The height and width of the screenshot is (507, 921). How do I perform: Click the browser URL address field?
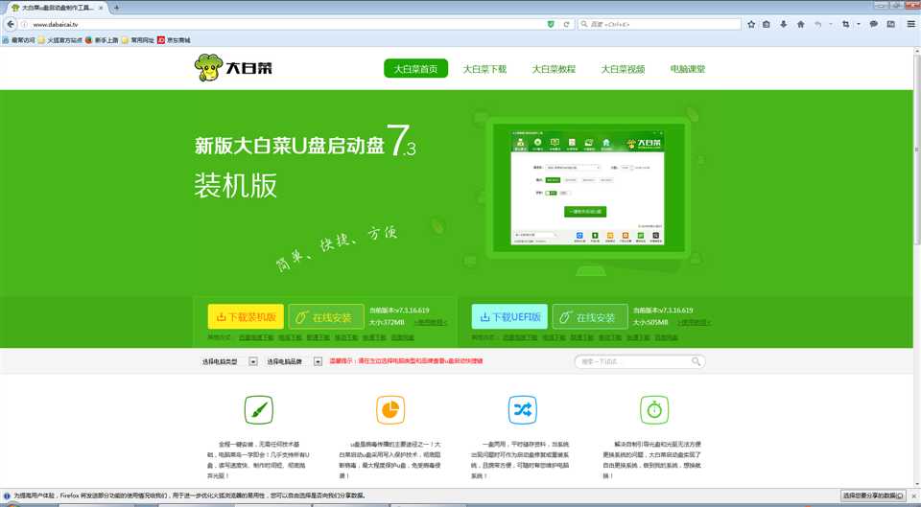point(288,24)
